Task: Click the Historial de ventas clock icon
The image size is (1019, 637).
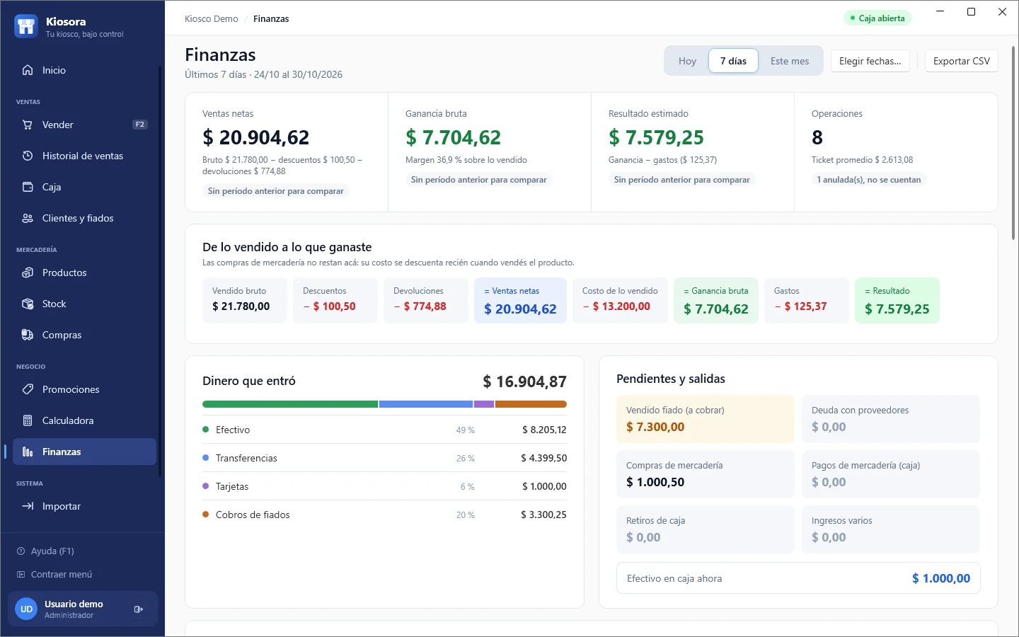Action: click(28, 156)
